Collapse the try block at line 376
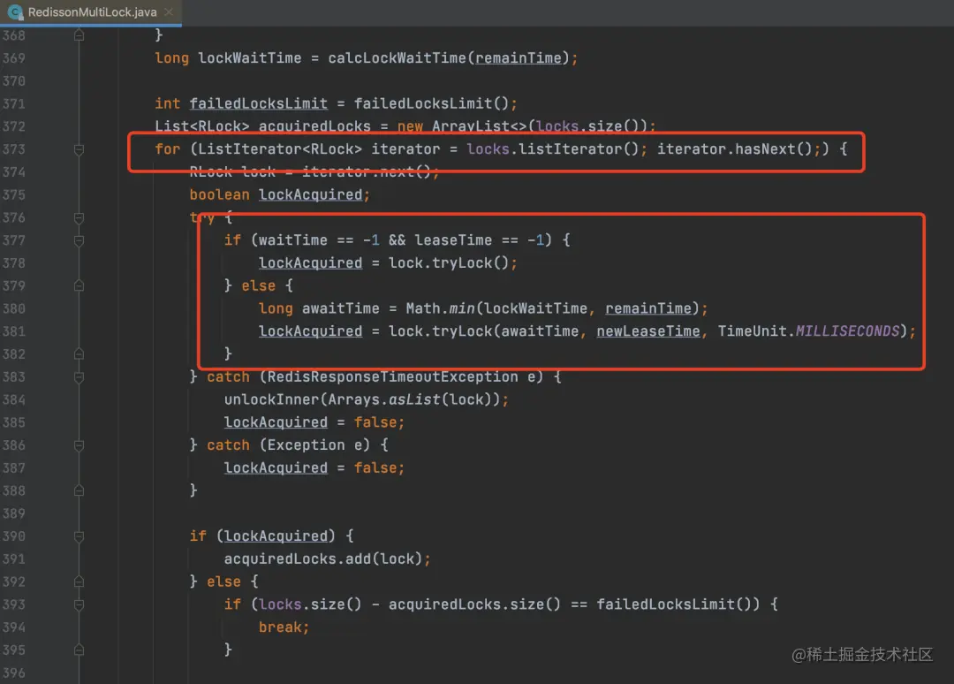The width and height of the screenshot is (954, 684). 79,217
